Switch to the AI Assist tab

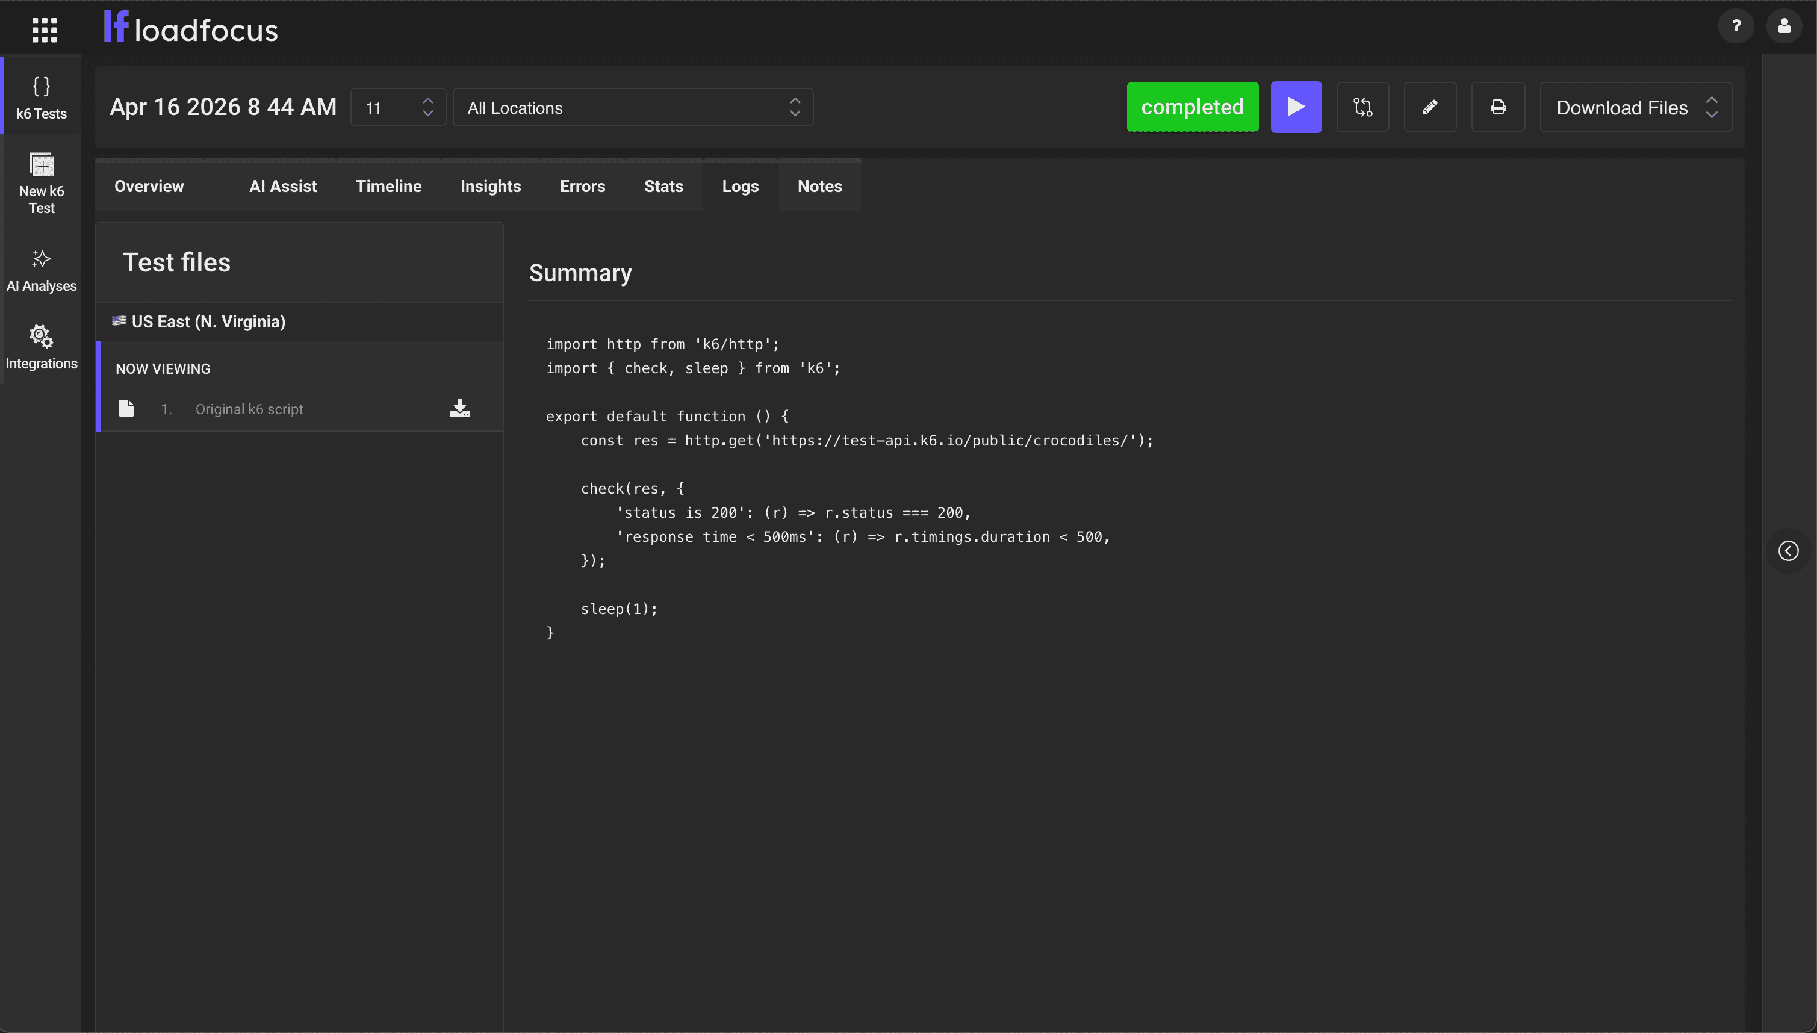[x=282, y=187]
